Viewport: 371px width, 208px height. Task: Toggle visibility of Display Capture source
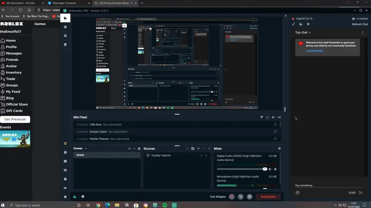206,155
